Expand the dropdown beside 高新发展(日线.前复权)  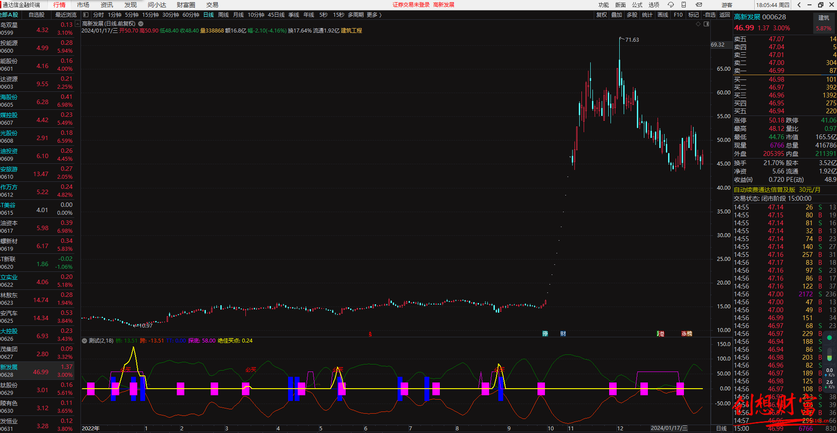(x=141, y=24)
